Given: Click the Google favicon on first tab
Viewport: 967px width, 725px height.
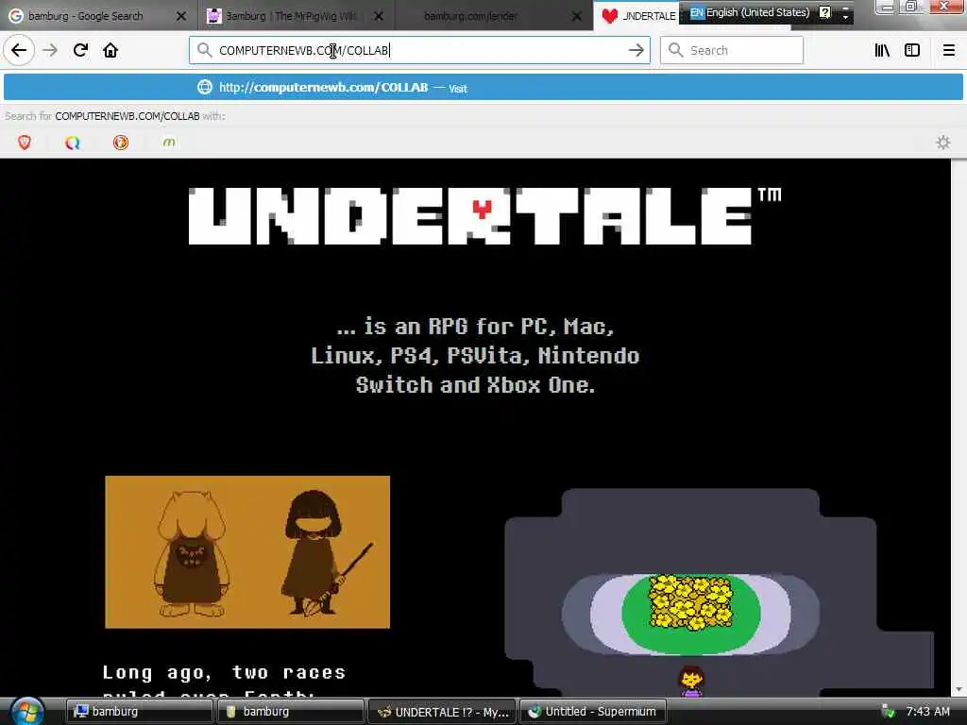Looking at the screenshot, I should pyautogui.click(x=16, y=16).
